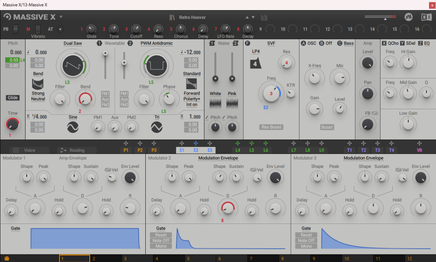Open the Z EQ effect menu
This screenshot has width=436, height=262.
pos(427,43)
